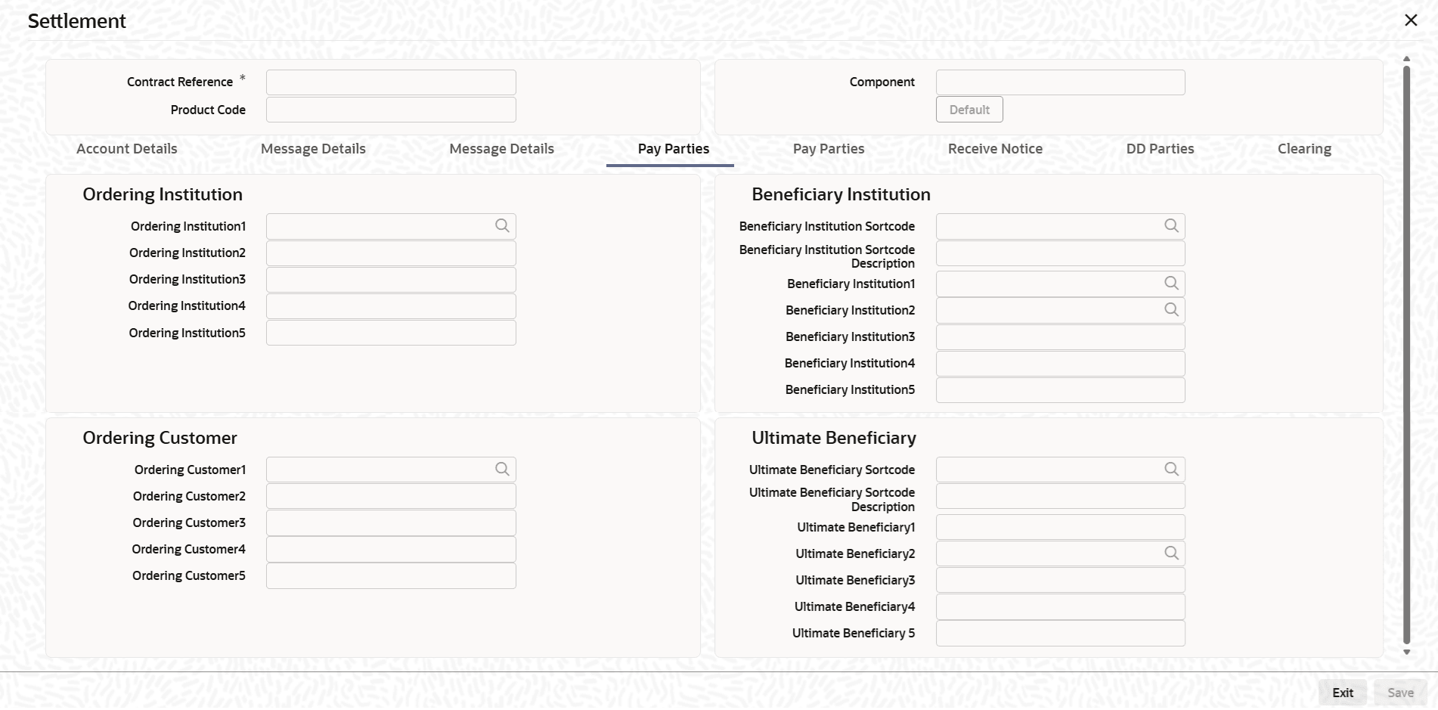Image resolution: width=1438 pixels, height=710 pixels.
Task: Click into the Beneficiary Institution5 field
Action: coord(1060,390)
